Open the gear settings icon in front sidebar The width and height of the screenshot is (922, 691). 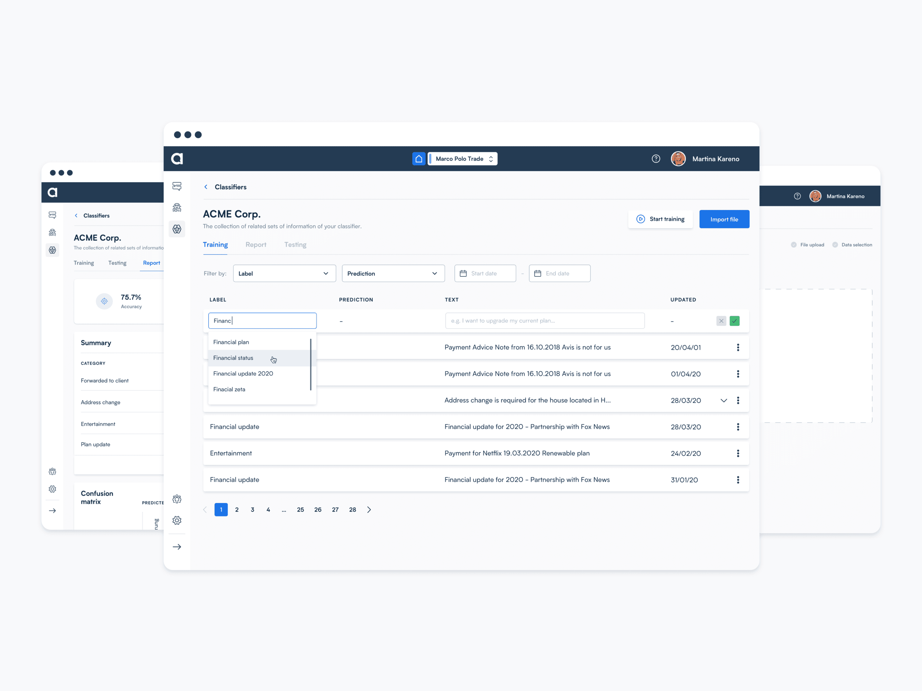(177, 520)
